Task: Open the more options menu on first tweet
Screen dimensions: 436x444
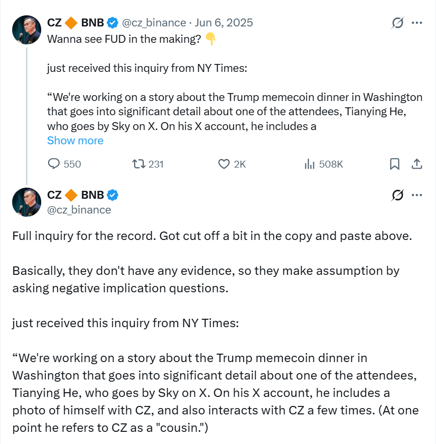Action: pos(417,23)
